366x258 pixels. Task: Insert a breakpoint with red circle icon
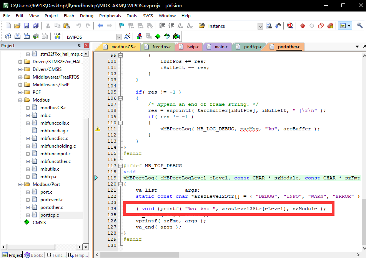tap(303, 26)
